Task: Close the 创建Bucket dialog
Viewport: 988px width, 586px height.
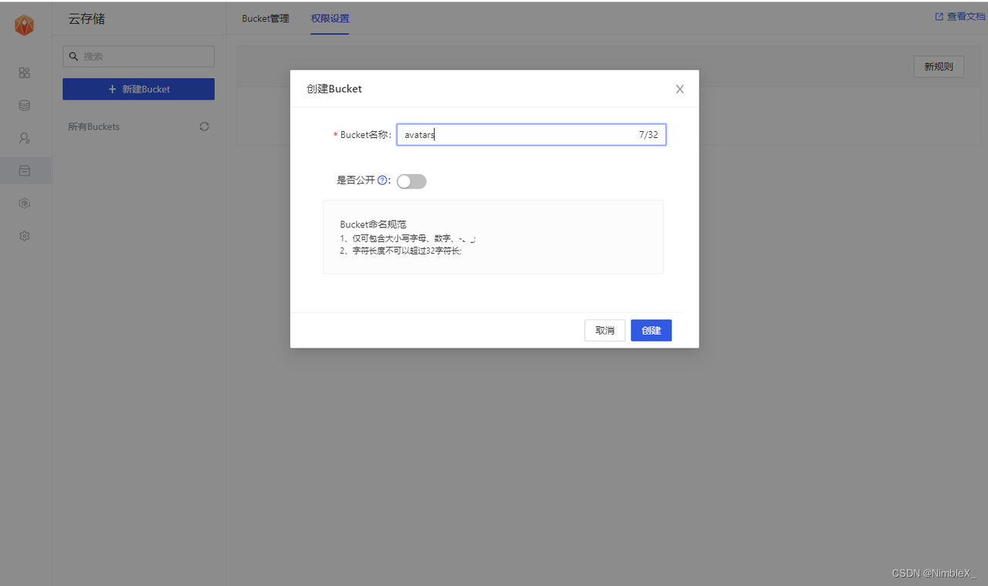Action: pyautogui.click(x=679, y=89)
